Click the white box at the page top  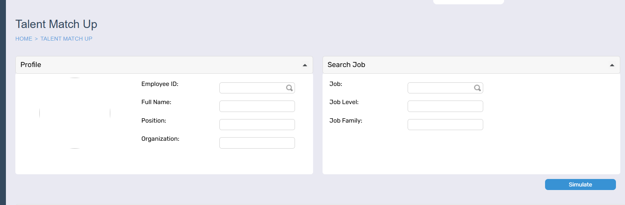click(468, 2)
